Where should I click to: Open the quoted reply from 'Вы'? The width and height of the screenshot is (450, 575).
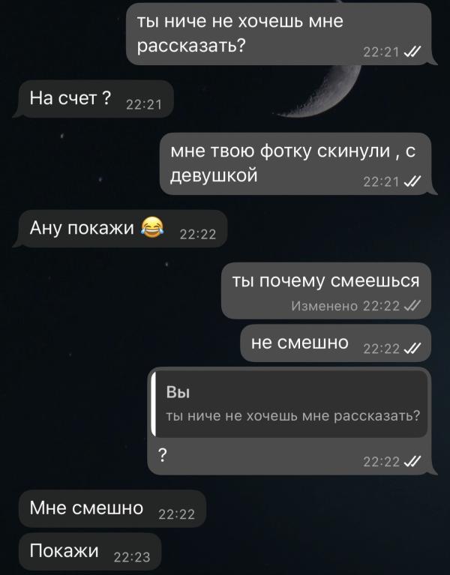[x=289, y=405]
